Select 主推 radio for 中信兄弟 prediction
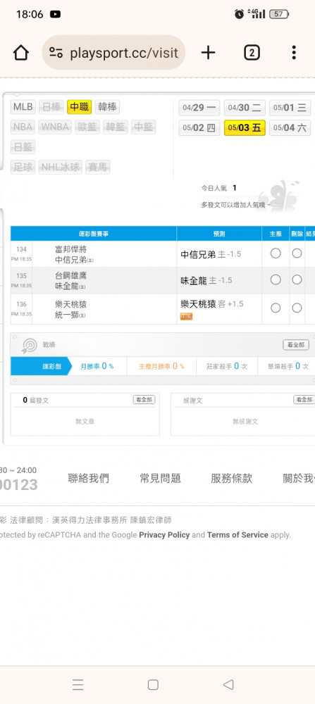The image size is (315, 704). point(276,253)
